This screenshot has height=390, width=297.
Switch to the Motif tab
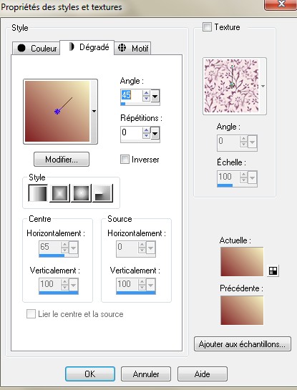(x=132, y=48)
